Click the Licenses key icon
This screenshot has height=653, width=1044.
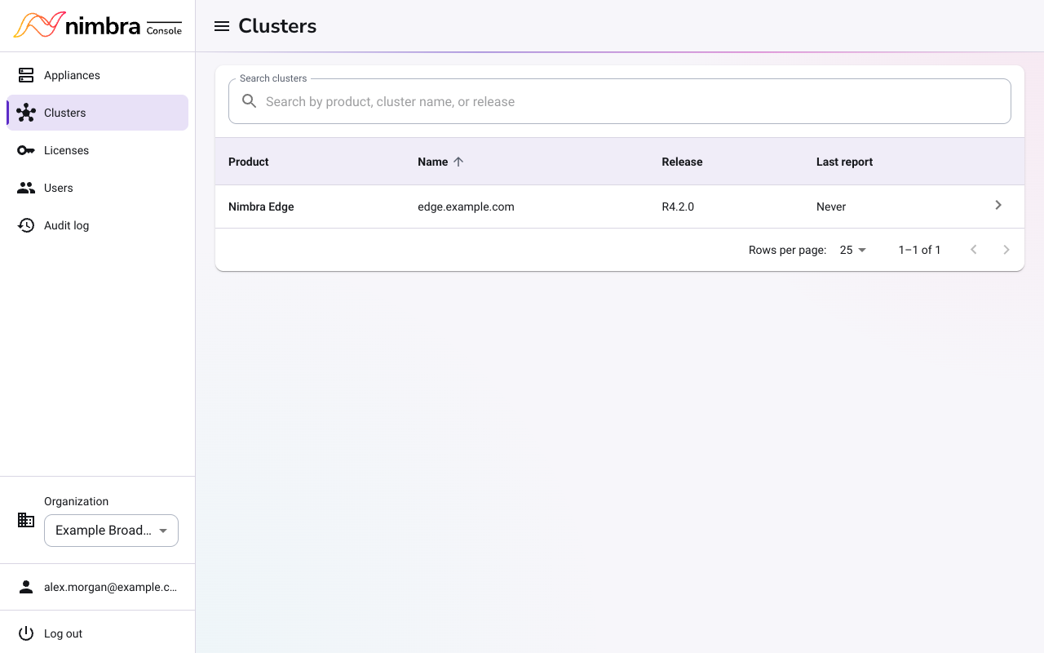click(26, 150)
